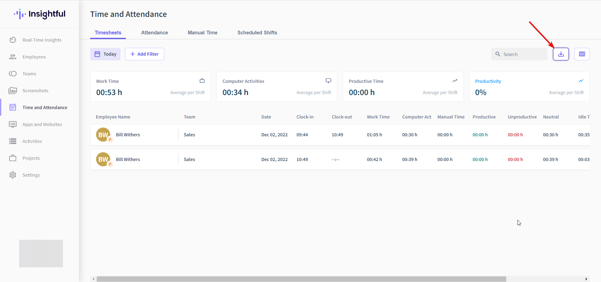Click the Insightful logo
The width and height of the screenshot is (601, 282).
pyautogui.click(x=39, y=14)
